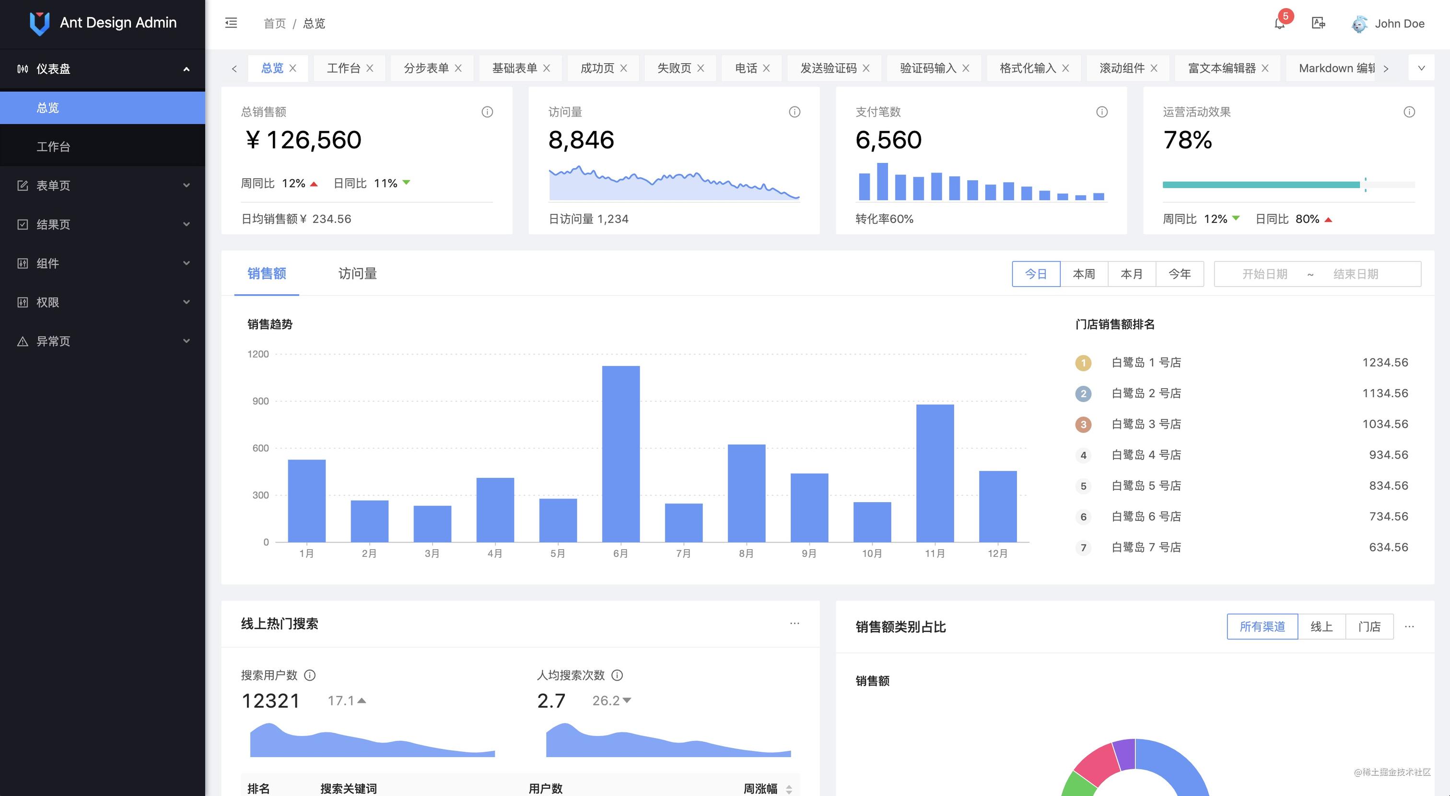1450x796 pixels.
Task: Expand the 表单页 sidebar menu
Action: [x=103, y=185]
